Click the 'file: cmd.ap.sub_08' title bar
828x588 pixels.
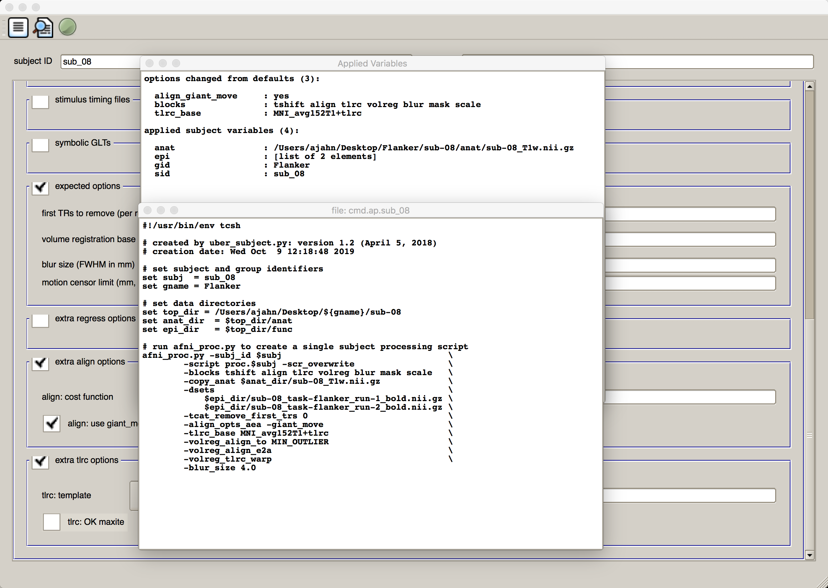371,211
